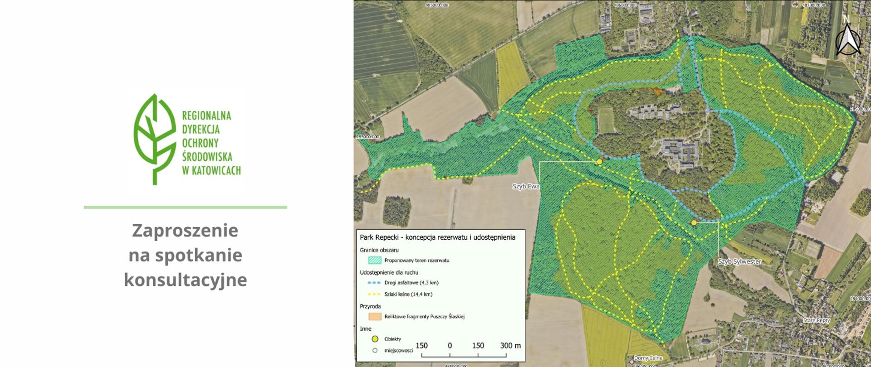Click the yellow dashed Szlaki leśne legend symbol
Image resolution: width=871 pixels, height=367 pixels.
[374, 294]
